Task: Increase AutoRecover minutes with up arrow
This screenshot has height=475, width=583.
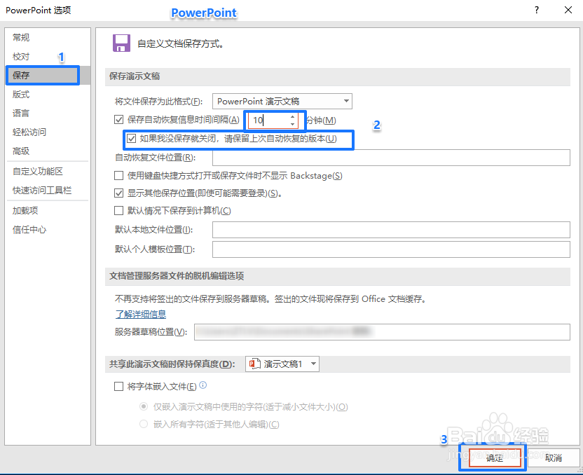Action: [x=293, y=117]
